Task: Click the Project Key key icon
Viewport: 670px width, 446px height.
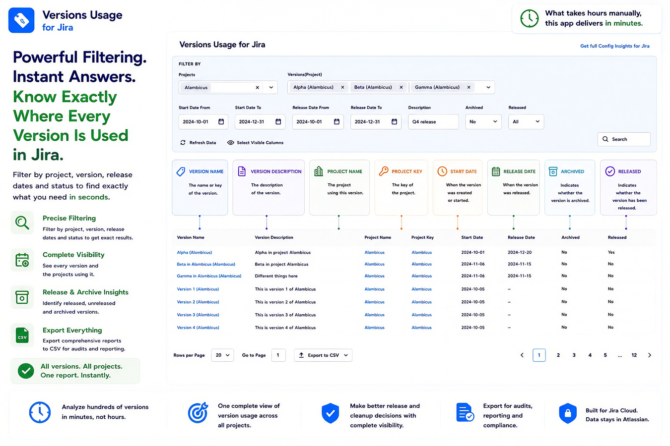Action: pos(384,171)
